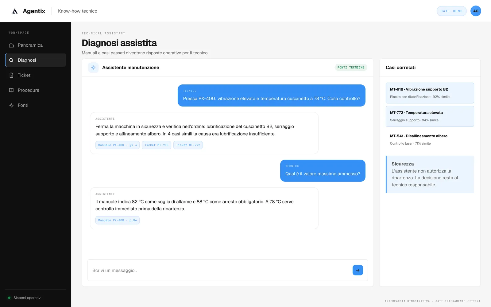Viewport: 491px width, 307px height.
Task: Select Diagnosi in the sidebar
Action: [x=36, y=60]
